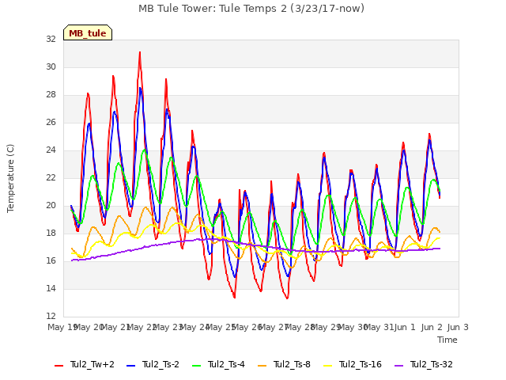The image size is (506, 380).
Task: Click the May 20 x-axis tick label
Action: (x=89, y=327)
